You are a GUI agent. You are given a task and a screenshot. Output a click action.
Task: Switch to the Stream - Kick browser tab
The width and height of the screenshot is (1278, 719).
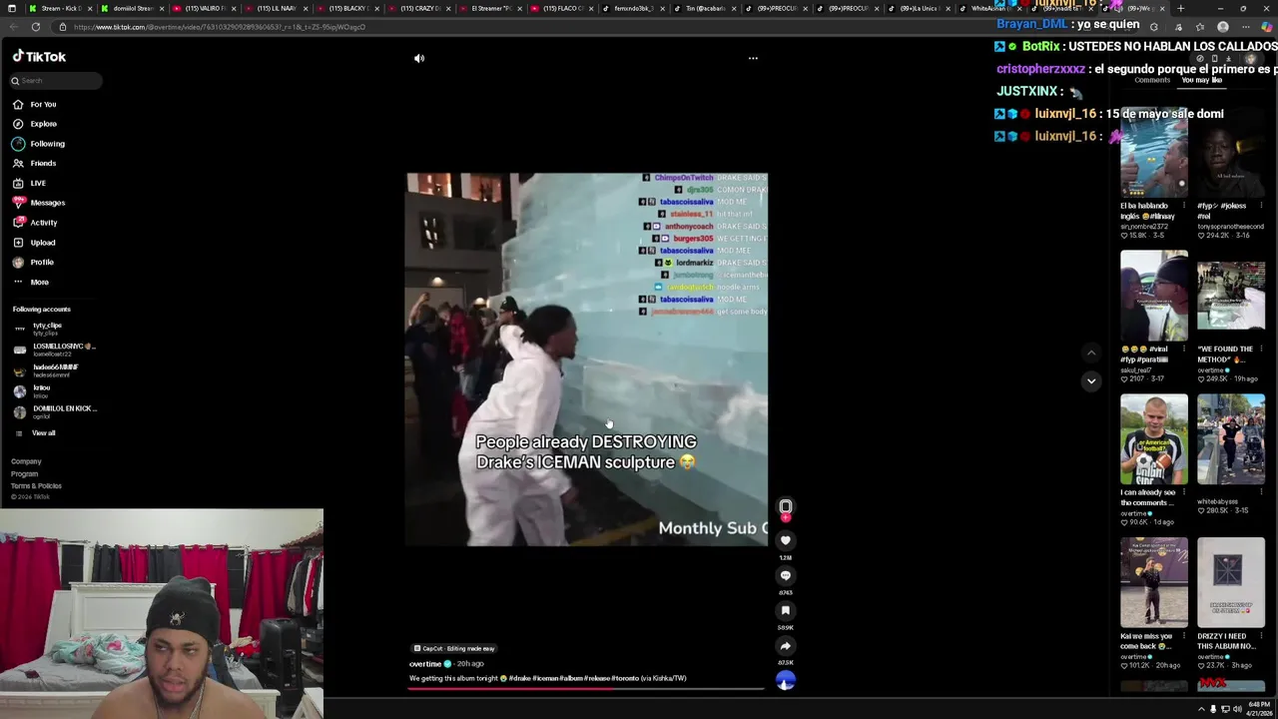[x=60, y=8]
